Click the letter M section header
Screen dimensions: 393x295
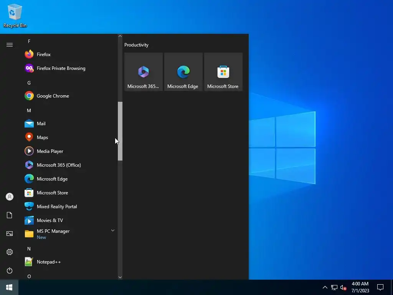(x=29, y=110)
